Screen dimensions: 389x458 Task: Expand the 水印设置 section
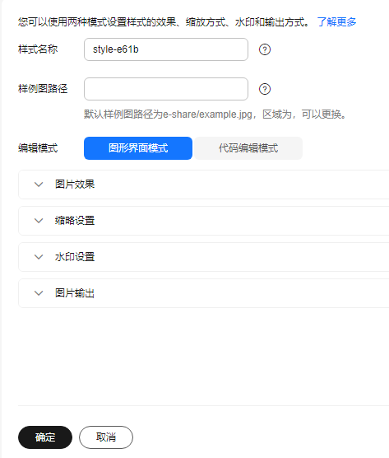point(203,257)
